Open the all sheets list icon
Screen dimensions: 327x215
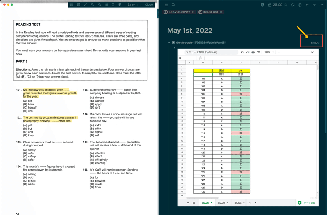point(194,202)
